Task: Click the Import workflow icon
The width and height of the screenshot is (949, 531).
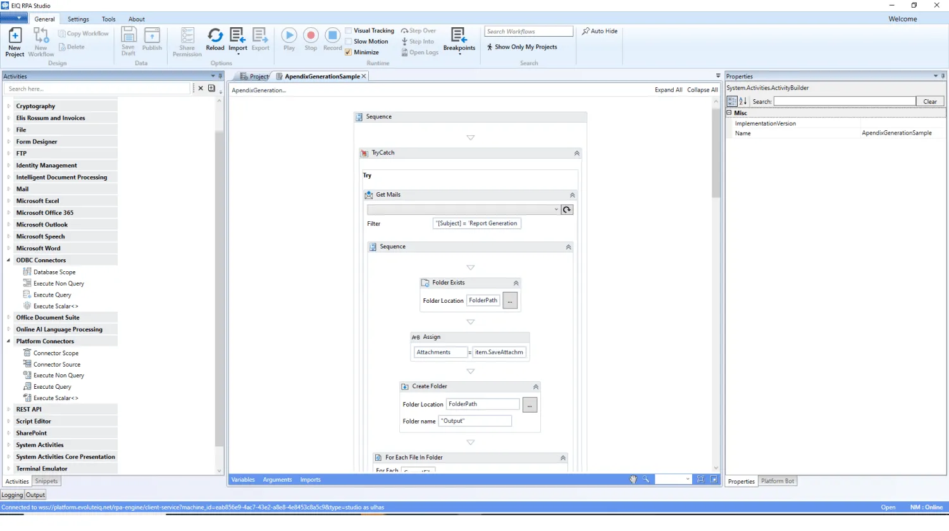Action: tap(238, 36)
